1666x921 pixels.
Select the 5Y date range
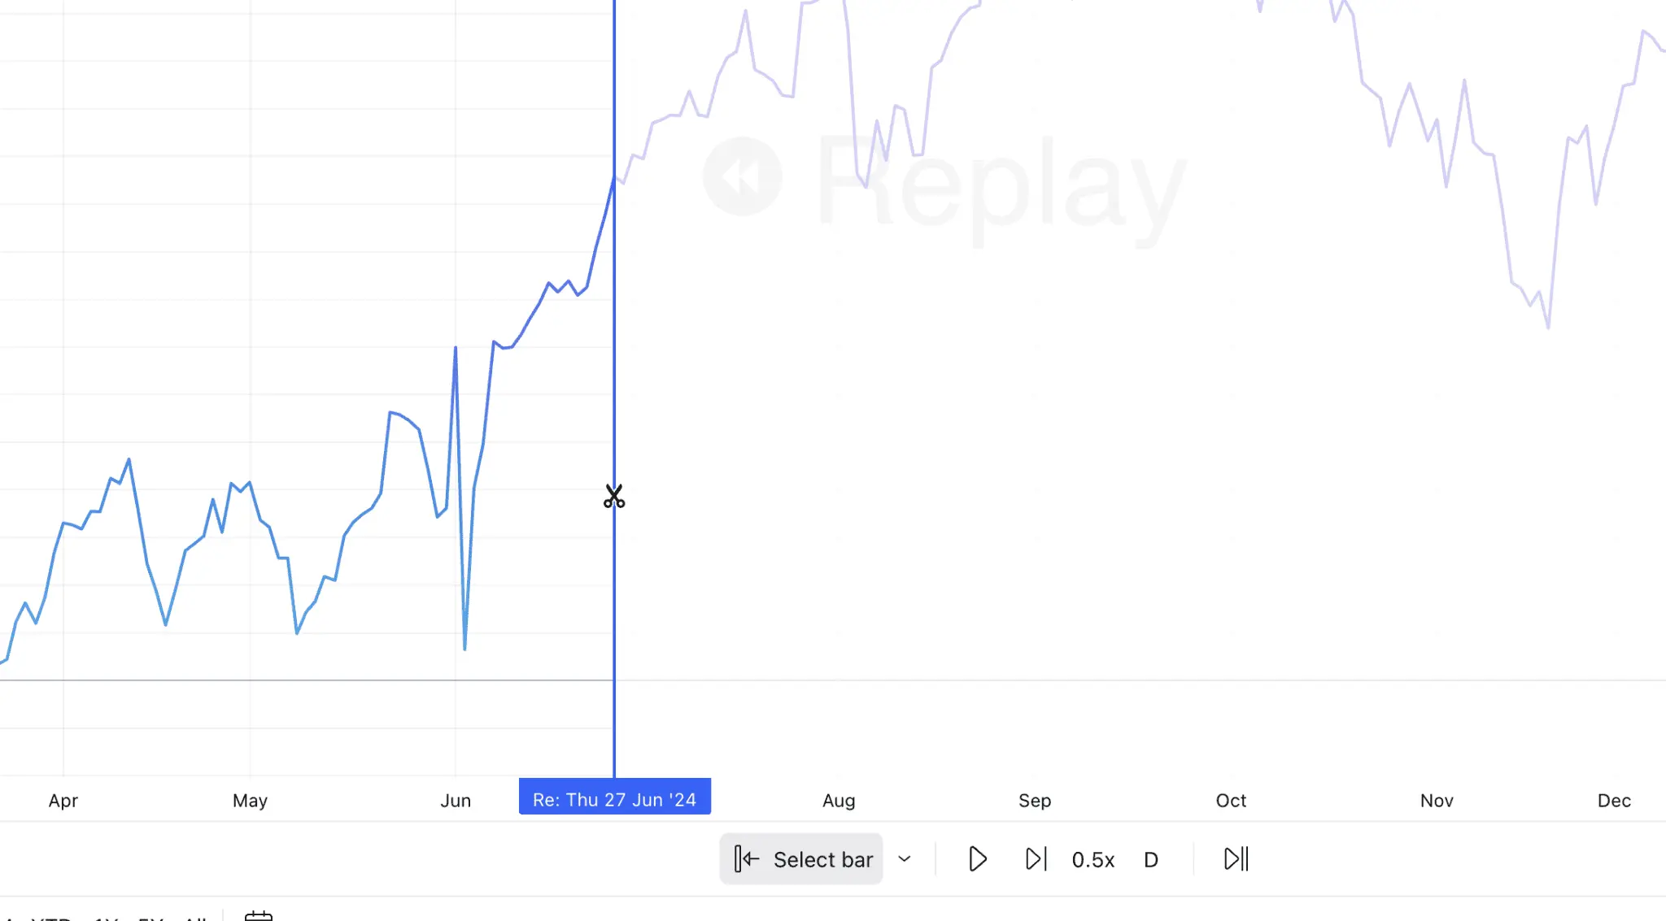[x=151, y=918]
